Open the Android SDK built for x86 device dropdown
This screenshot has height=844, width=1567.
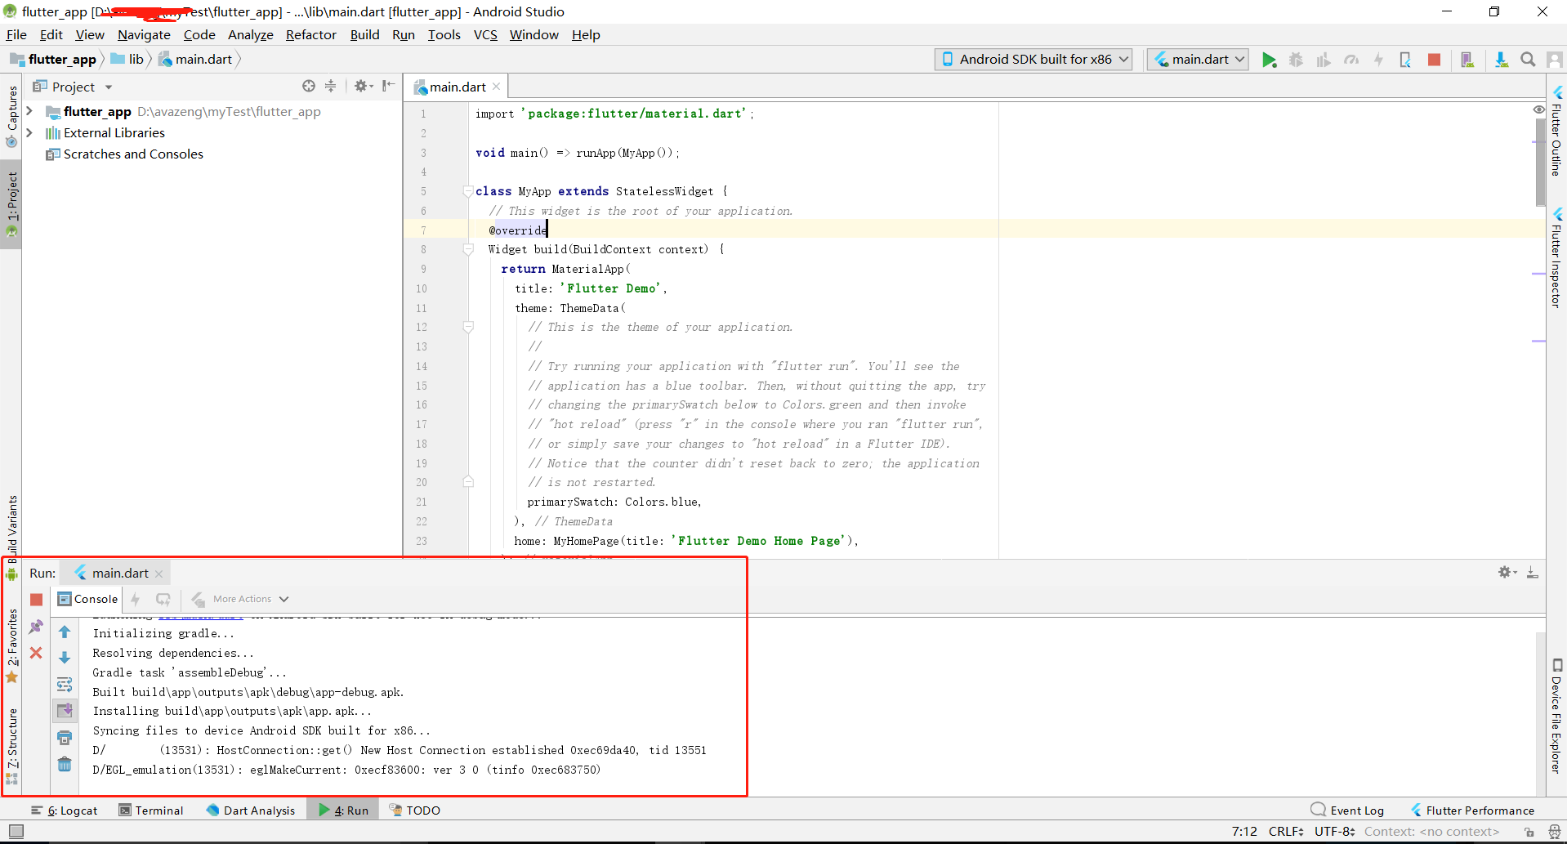(1034, 59)
